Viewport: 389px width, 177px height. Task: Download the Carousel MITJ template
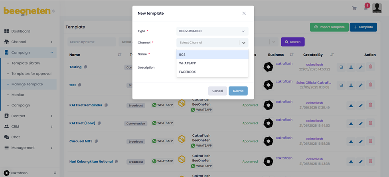click(351, 141)
